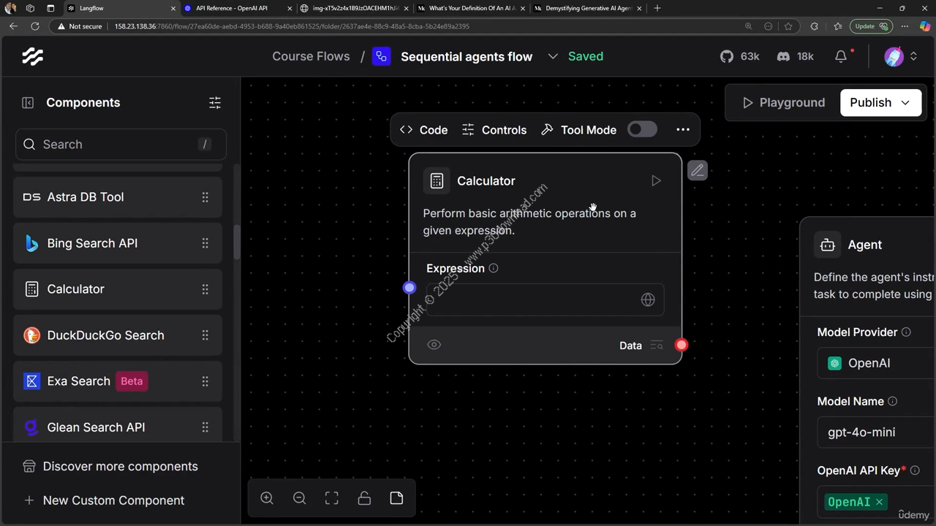936x526 pixels.
Task: Grab the Exa Search drag handle
Action: [205, 381]
